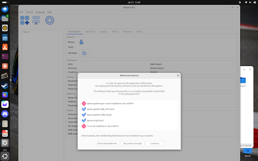The width and height of the screenshot is (258, 161).
Task: Click the blue padlock icon beside Name
Action: [81, 42]
